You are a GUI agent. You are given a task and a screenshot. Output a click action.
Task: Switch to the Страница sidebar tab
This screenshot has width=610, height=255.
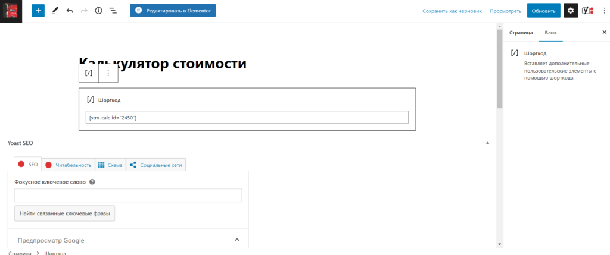coord(521,33)
